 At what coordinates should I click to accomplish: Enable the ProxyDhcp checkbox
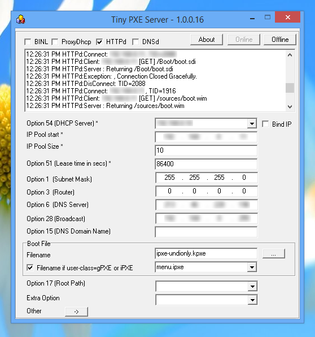tap(55, 42)
